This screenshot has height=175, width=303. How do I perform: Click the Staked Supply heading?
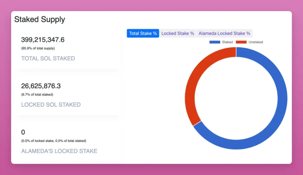(40, 20)
